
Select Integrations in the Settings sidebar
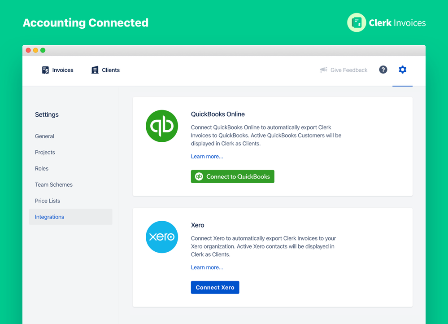point(49,217)
